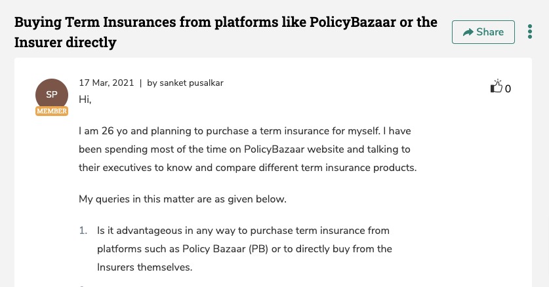The image size is (549, 287).
Task: Open the three-dot more options menu
Action: pos(530,31)
